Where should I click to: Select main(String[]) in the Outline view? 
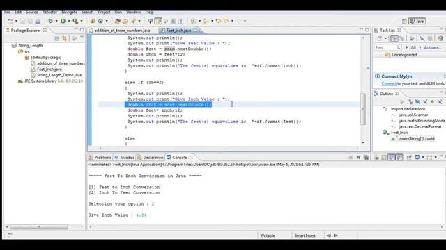(417, 139)
